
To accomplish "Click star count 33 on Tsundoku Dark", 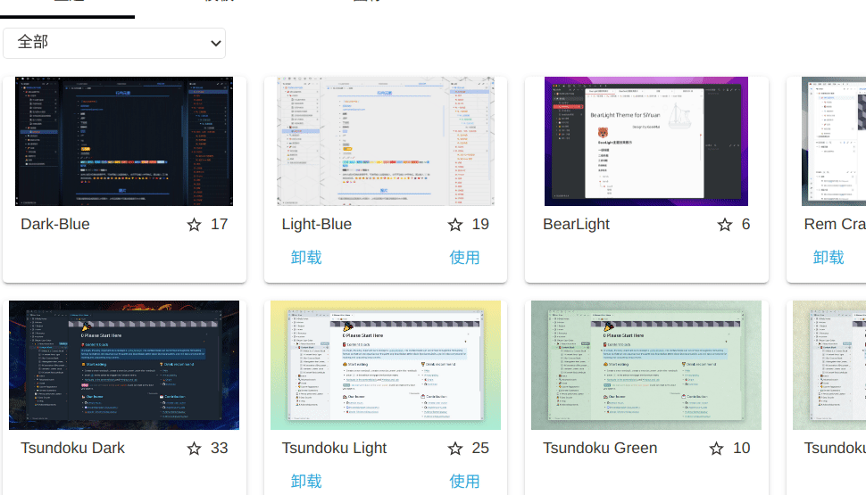I will point(220,448).
